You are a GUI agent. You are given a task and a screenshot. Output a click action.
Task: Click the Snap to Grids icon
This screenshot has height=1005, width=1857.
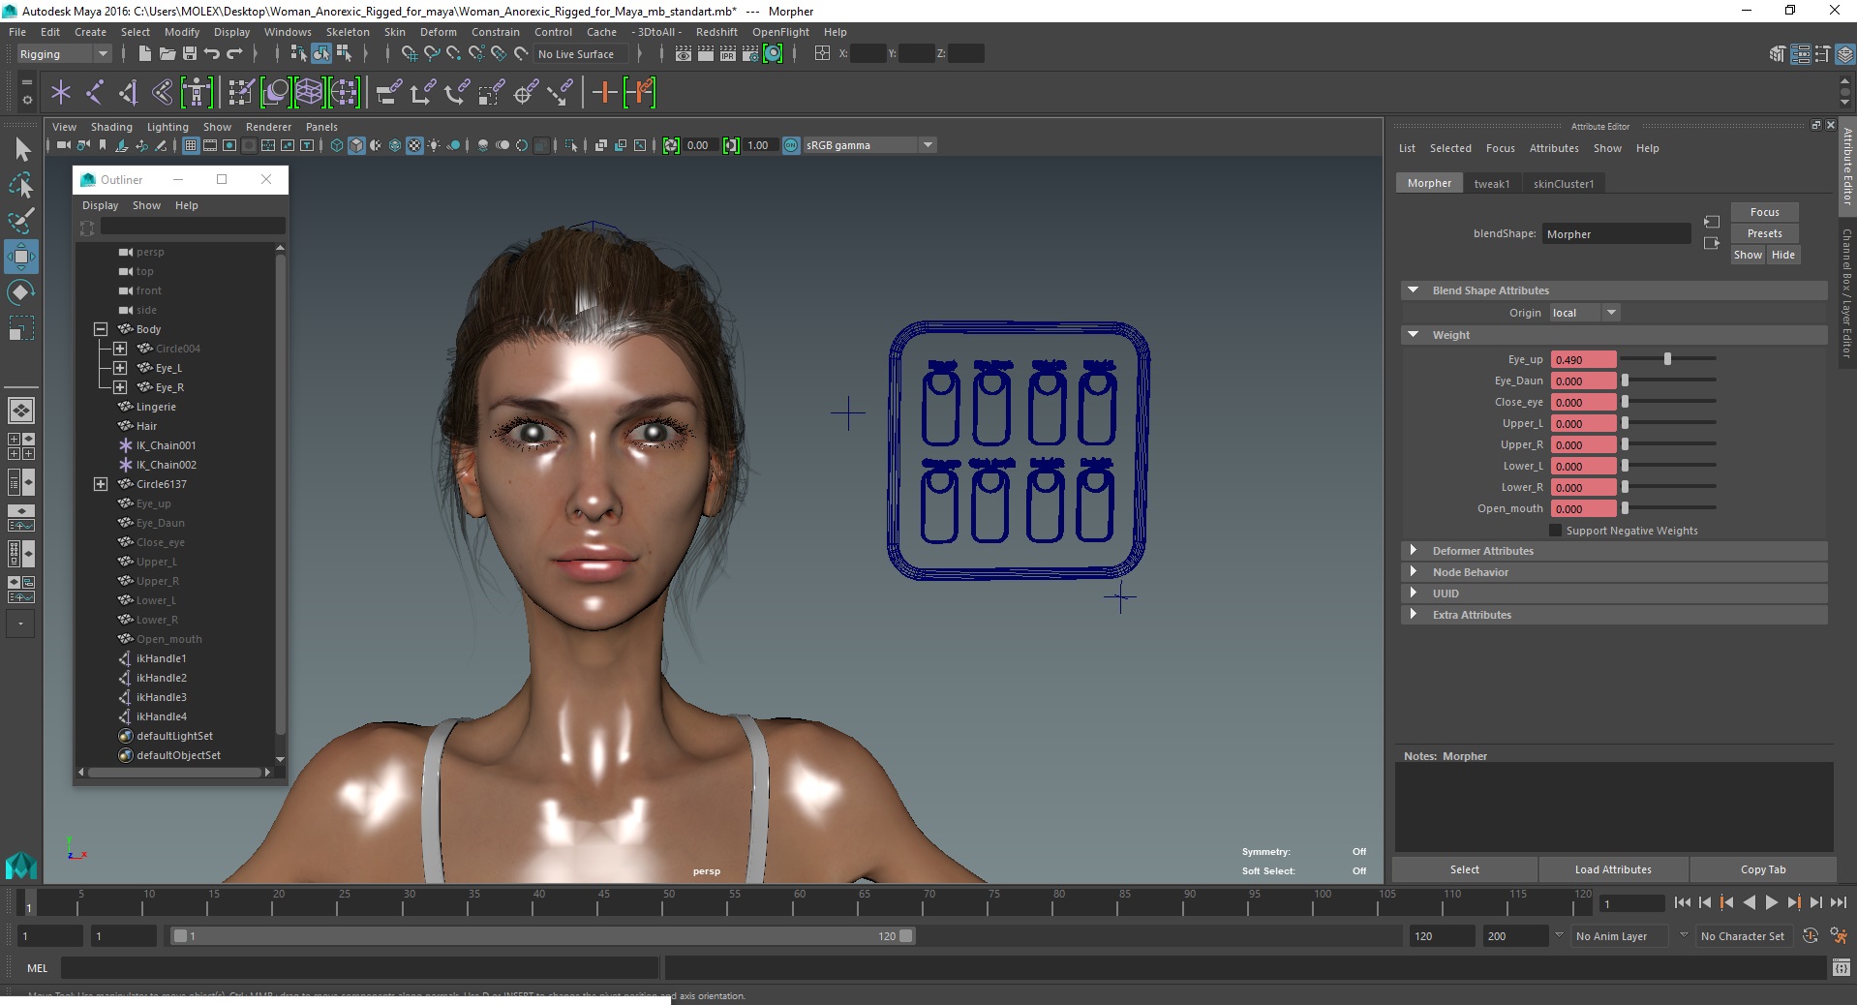tap(409, 53)
